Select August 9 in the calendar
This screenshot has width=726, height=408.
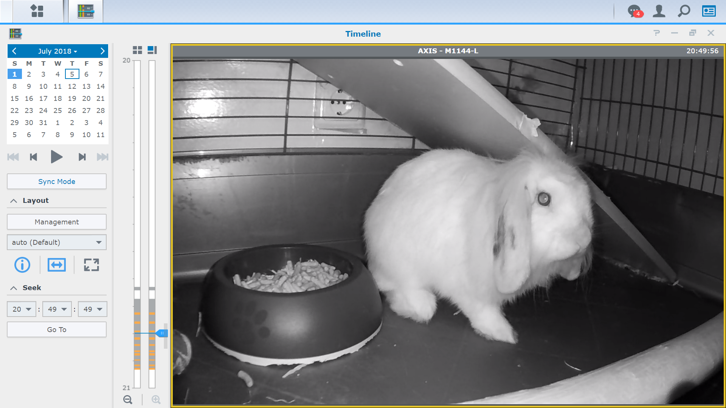tap(72, 134)
